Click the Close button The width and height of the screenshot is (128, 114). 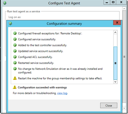click(x=109, y=105)
